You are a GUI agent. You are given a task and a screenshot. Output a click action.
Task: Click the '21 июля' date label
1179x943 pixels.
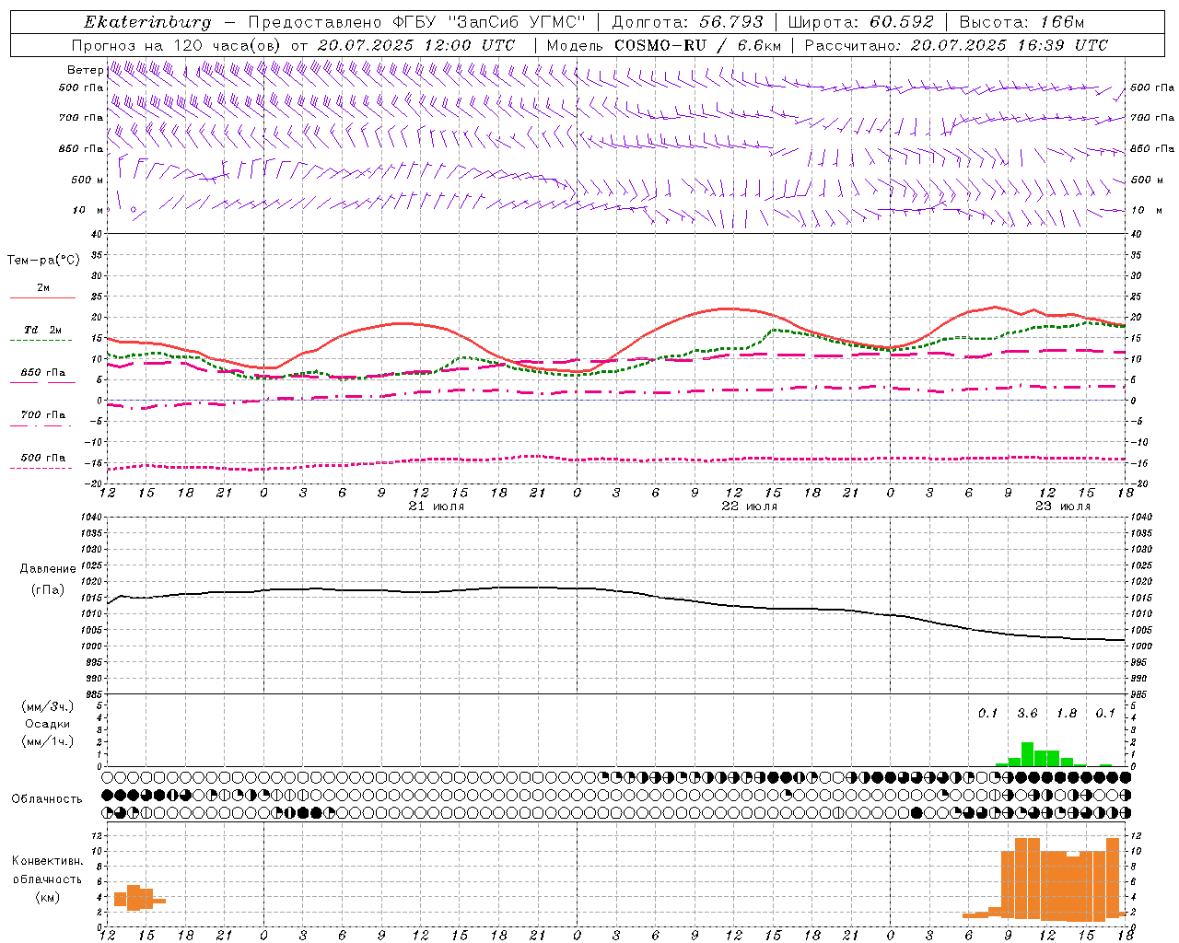click(x=437, y=506)
